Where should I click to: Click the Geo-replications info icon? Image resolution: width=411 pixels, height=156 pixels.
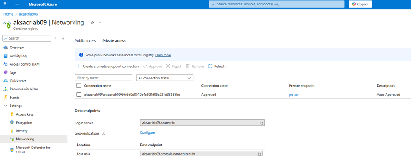tap(103, 133)
